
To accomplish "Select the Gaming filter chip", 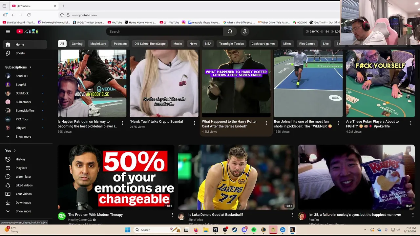I will (x=77, y=44).
